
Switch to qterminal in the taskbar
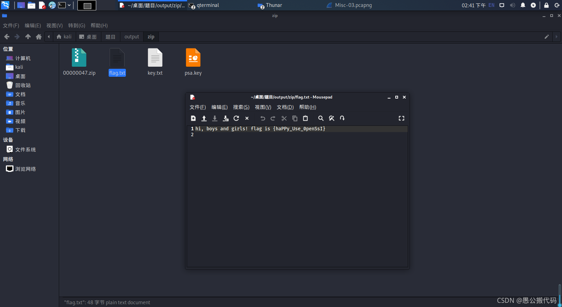[x=204, y=5]
